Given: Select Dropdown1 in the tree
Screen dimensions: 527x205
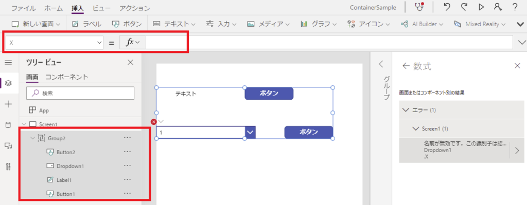Looking at the screenshot, I should (x=70, y=166).
